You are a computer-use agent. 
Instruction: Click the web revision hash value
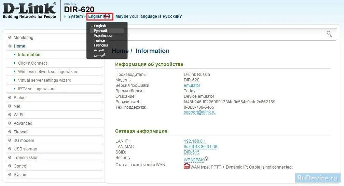tap(230, 102)
